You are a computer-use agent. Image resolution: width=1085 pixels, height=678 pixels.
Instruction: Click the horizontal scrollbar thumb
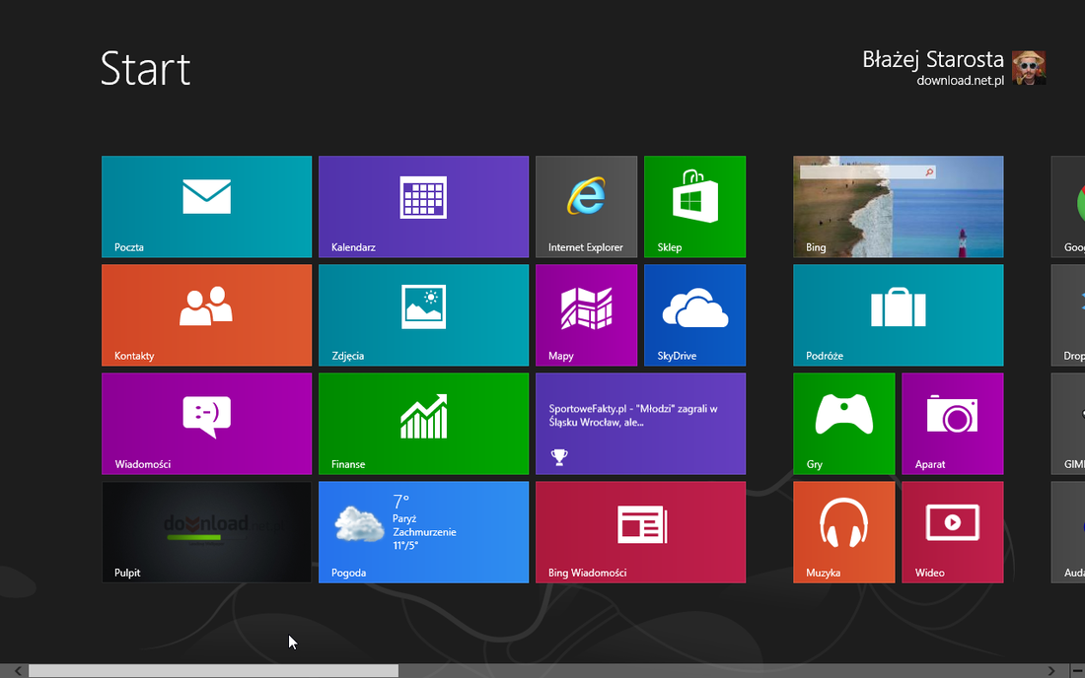click(x=213, y=671)
